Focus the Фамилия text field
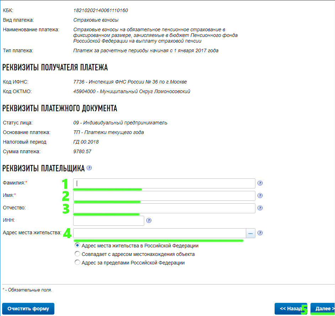 164,183
